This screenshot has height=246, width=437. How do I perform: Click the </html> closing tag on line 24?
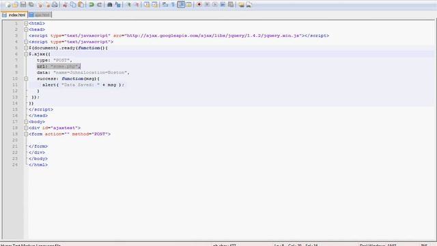coord(38,165)
